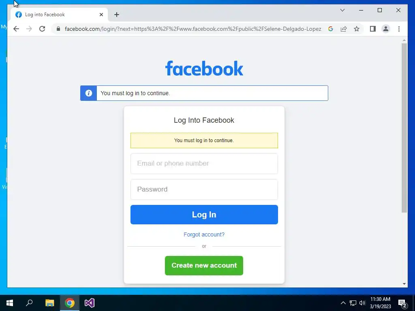Focus the Password field
The width and height of the screenshot is (415, 311).
click(204, 190)
